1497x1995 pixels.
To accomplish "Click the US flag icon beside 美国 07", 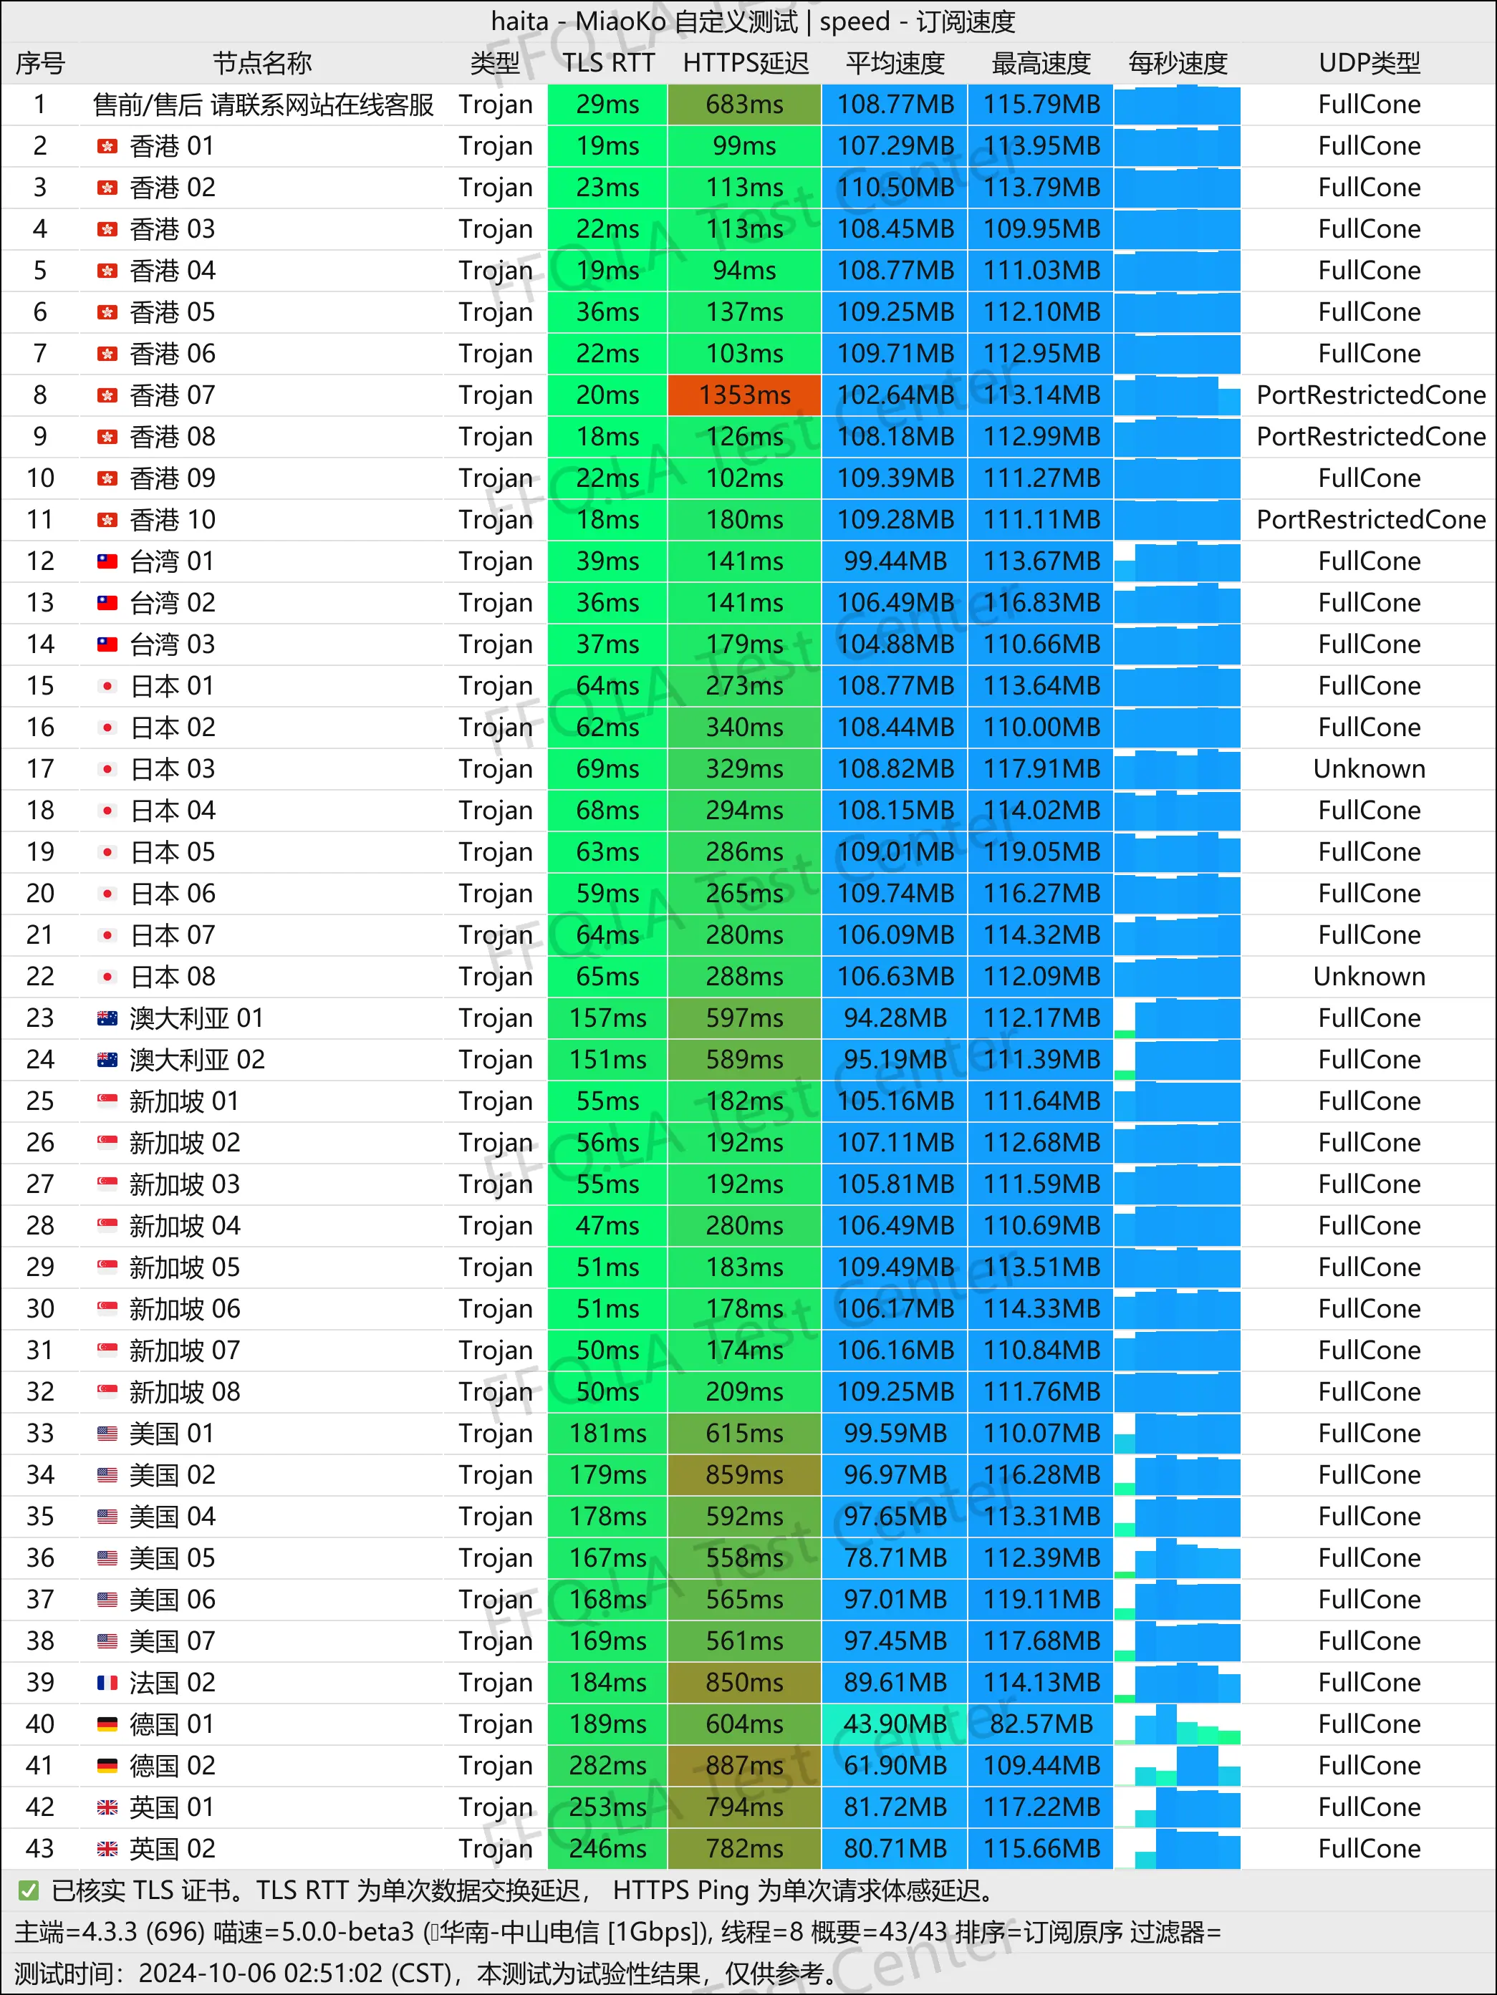I will pyautogui.click(x=107, y=1641).
